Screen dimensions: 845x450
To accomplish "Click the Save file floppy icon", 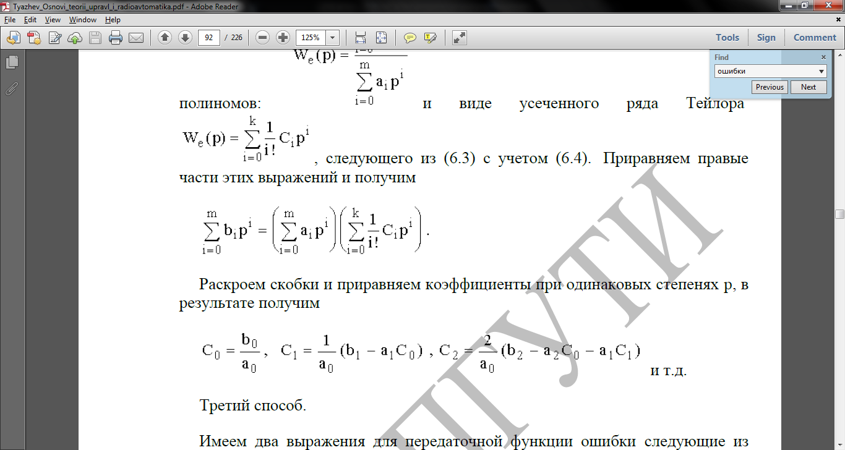I will point(95,38).
